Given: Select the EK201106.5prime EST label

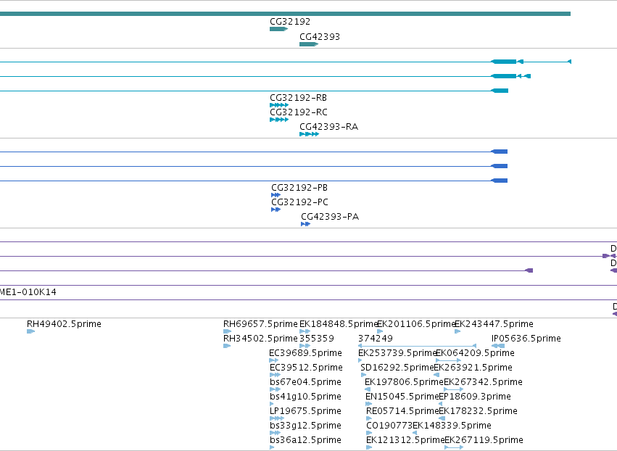Looking at the screenshot, I should 415,324.
